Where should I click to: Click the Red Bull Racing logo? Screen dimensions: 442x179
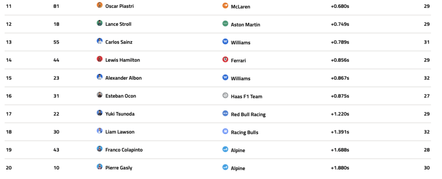225,113
